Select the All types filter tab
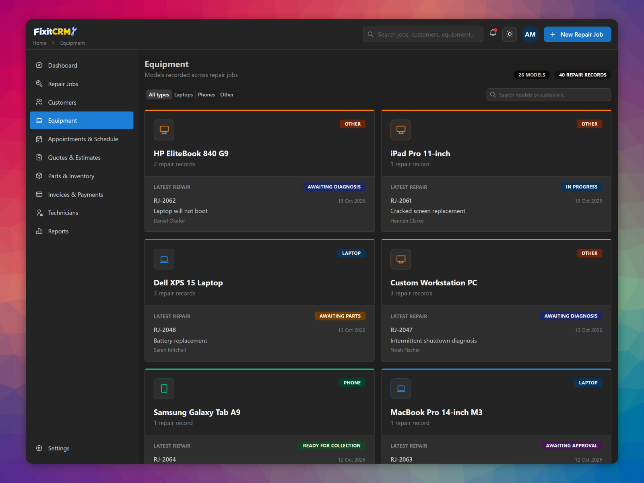This screenshot has width=644, height=483. click(159, 95)
